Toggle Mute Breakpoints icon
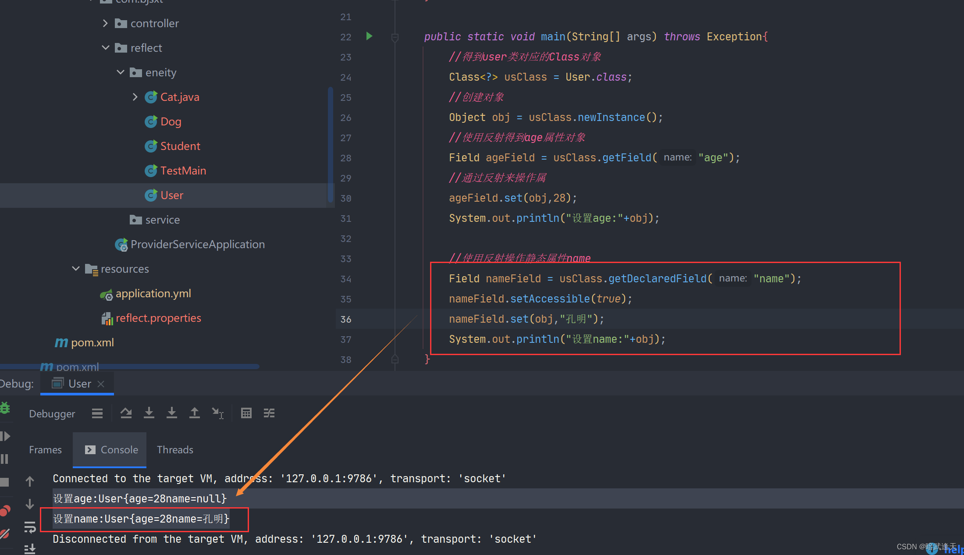 click(5, 534)
